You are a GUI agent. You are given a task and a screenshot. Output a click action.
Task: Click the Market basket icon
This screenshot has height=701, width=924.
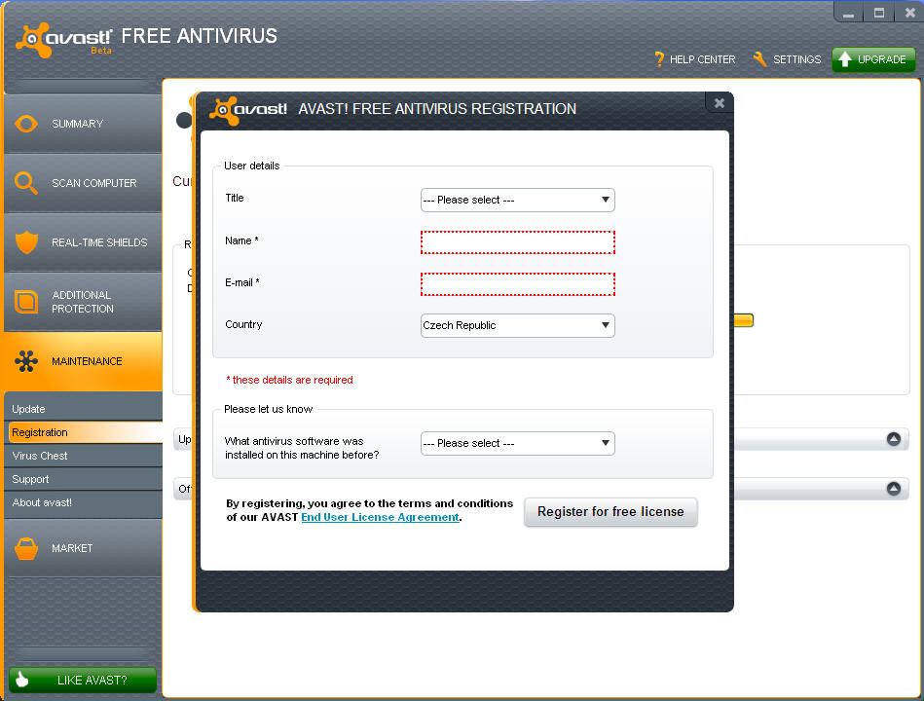pos(26,548)
